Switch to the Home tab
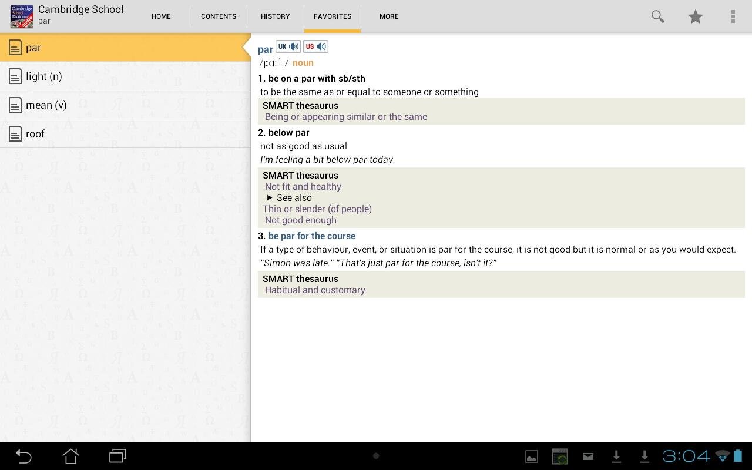 [x=161, y=16]
